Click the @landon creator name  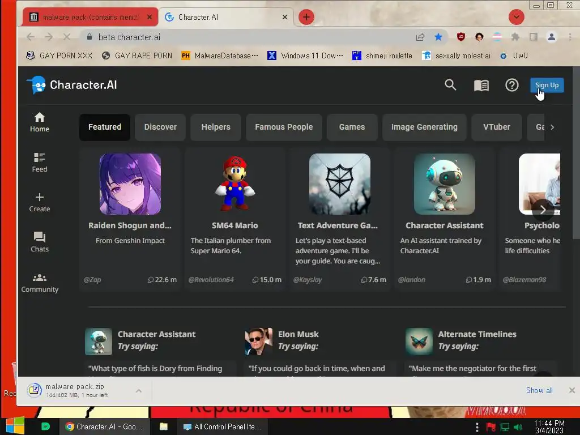click(x=411, y=280)
